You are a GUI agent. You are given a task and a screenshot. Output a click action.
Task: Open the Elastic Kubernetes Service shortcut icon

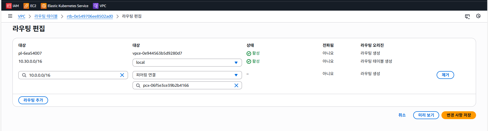point(44,6)
